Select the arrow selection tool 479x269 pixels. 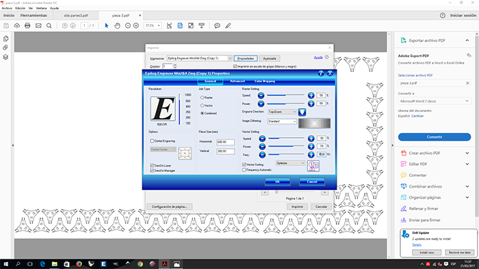coord(107,26)
